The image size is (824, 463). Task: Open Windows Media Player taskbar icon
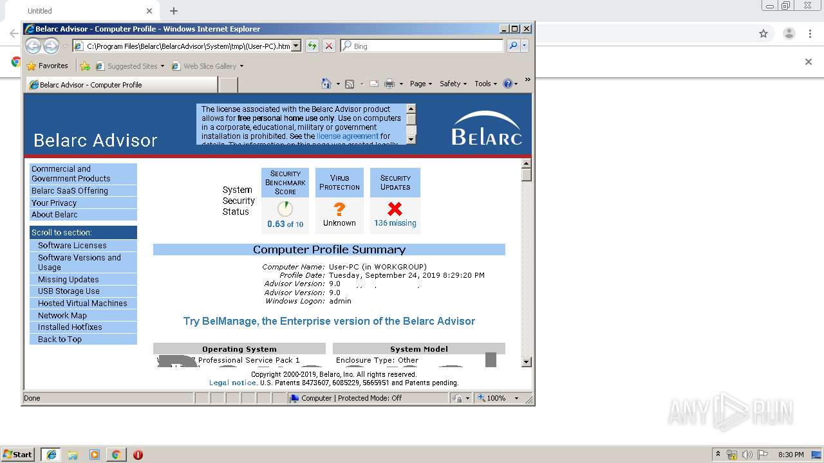tap(95, 455)
